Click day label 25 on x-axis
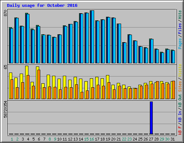184x143 pixels. [x=140, y=139]
